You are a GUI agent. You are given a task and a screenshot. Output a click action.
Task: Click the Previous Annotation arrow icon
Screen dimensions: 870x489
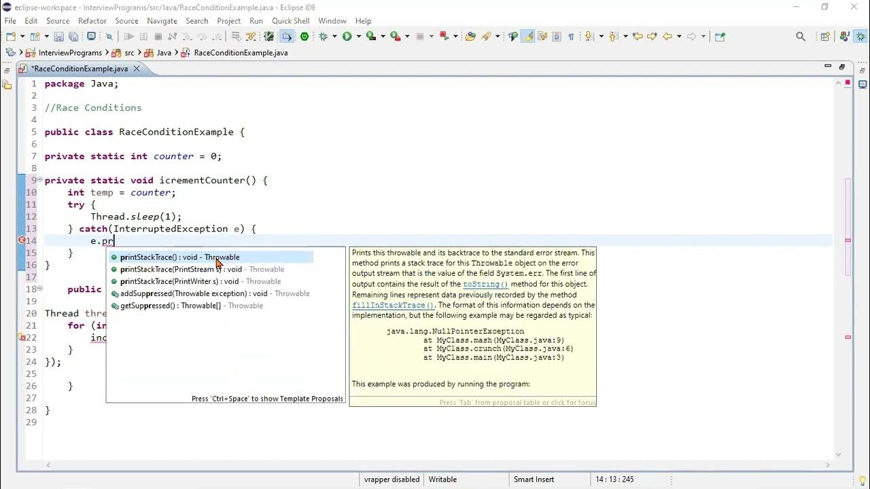(x=612, y=37)
